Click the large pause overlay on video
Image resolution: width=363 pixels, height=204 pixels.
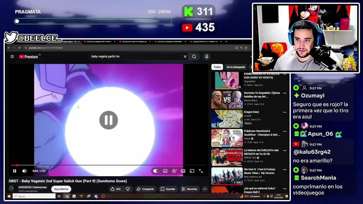pyautogui.click(x=109, y=120)
